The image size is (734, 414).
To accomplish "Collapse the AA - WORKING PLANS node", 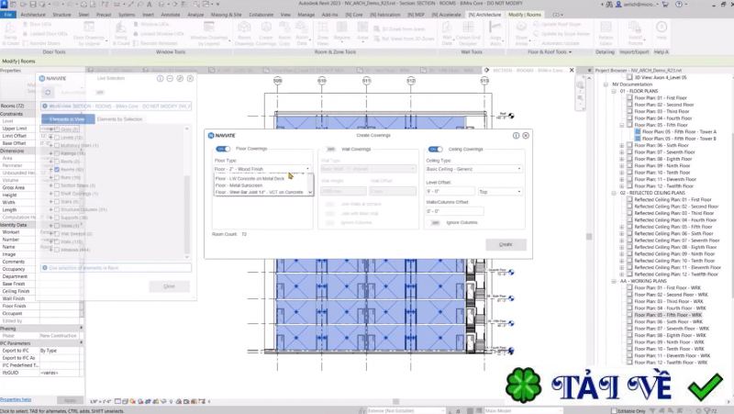I will pos(614,281).
